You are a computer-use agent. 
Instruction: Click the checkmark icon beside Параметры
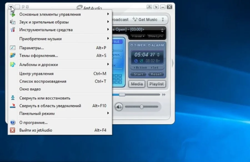(12, 48)
